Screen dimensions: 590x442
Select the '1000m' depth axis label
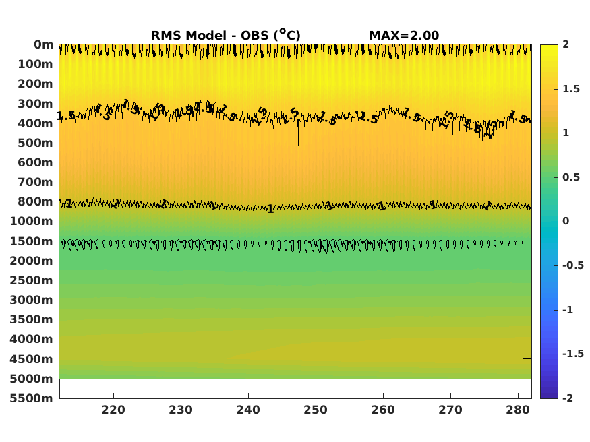31,221
